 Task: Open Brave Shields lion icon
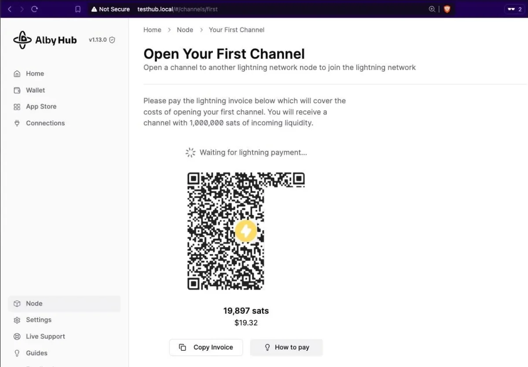pyautogui.click(x=447, y=9)
